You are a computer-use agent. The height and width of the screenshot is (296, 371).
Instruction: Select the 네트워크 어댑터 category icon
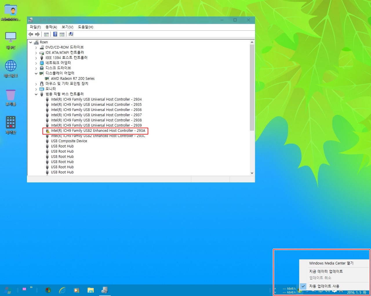42,63
